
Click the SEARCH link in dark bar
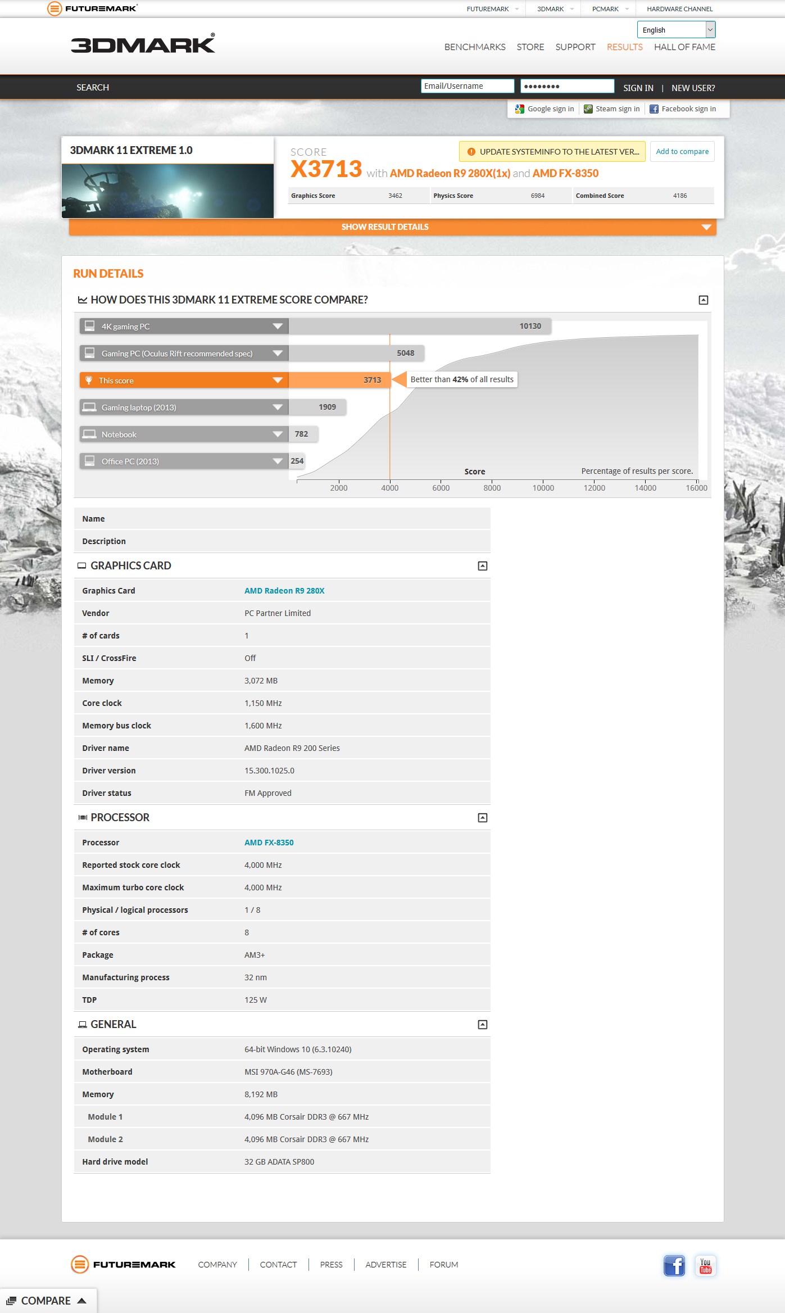93,88
